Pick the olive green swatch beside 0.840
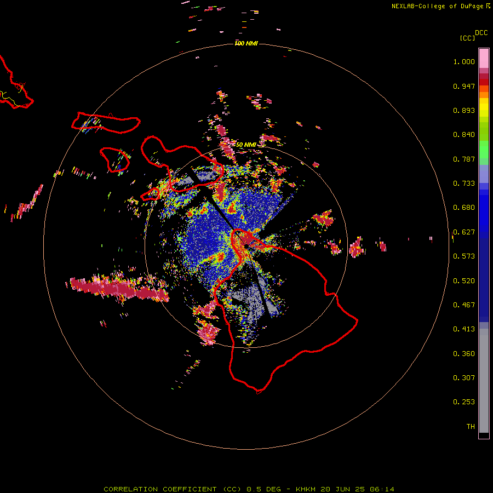This screenshot has width=493, height=493. (484, 131)
